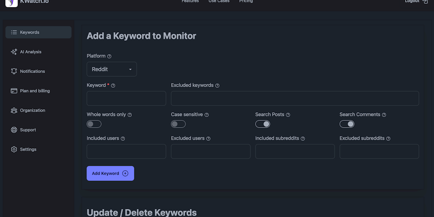The width and height of the screenshot is (434, 217).
Task: Click the Logout arrow icon
Action: point(425,2)
